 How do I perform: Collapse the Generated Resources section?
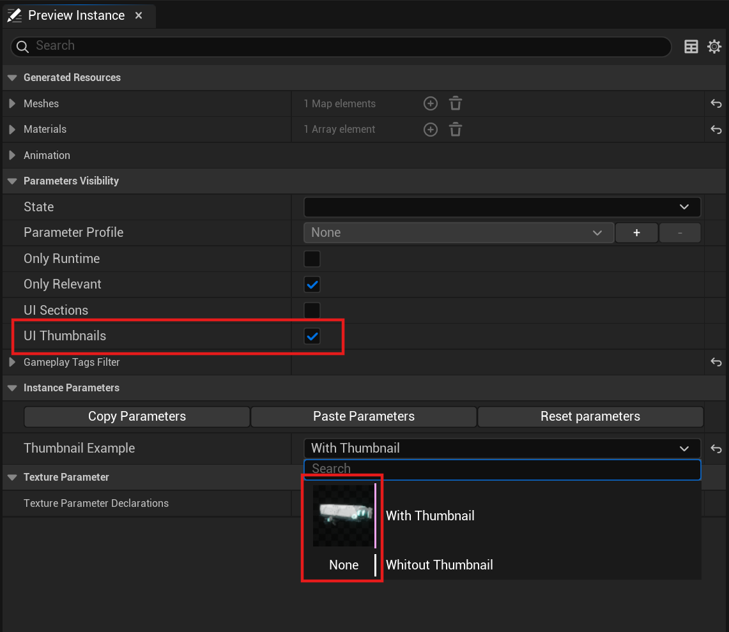(x=13, y=78)
